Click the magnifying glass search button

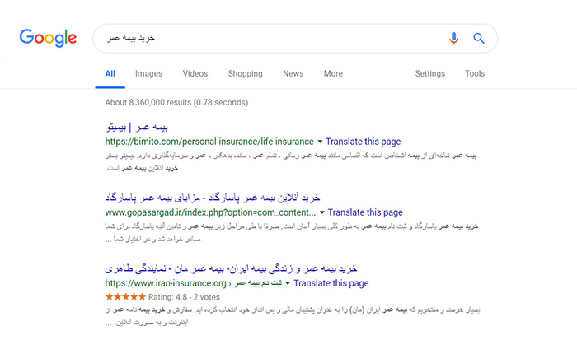point(479,38)
